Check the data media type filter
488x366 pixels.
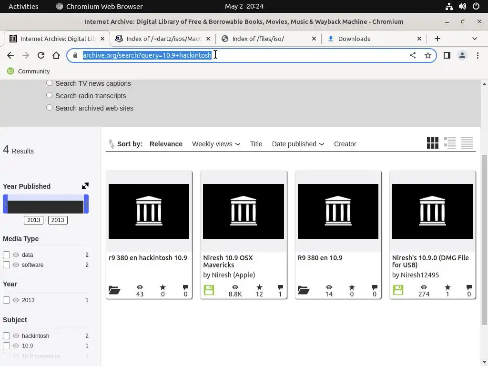point(7,254)
